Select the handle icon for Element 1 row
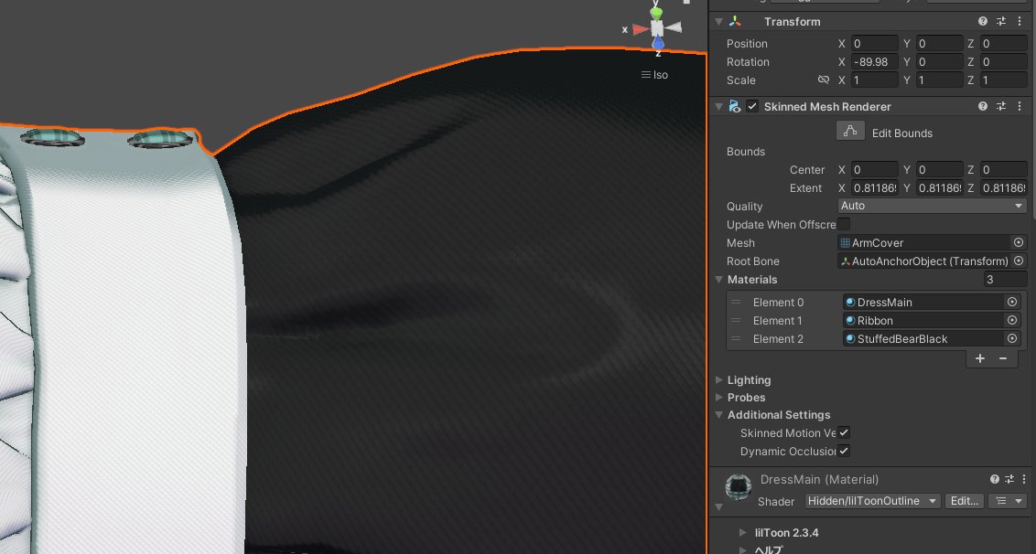This screenshot has height=554, width=1036. 736,320
